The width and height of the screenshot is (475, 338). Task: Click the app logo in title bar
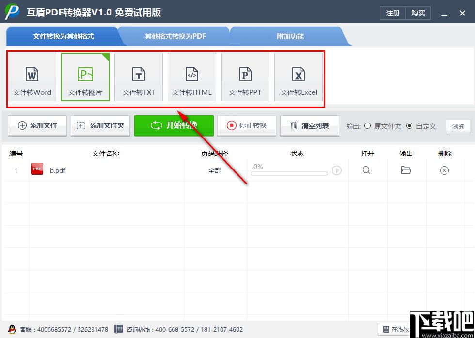click(12, 12)
